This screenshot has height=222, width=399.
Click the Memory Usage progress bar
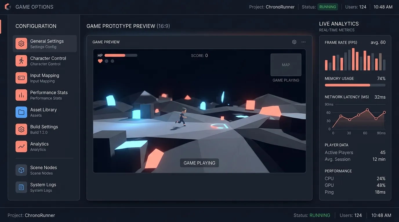pyautogui.click(x=355, y=85)
